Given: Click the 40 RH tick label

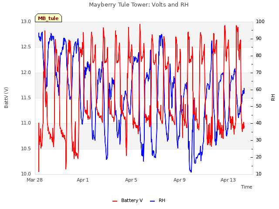Looking at the screenshot, I should pos(259,123).
